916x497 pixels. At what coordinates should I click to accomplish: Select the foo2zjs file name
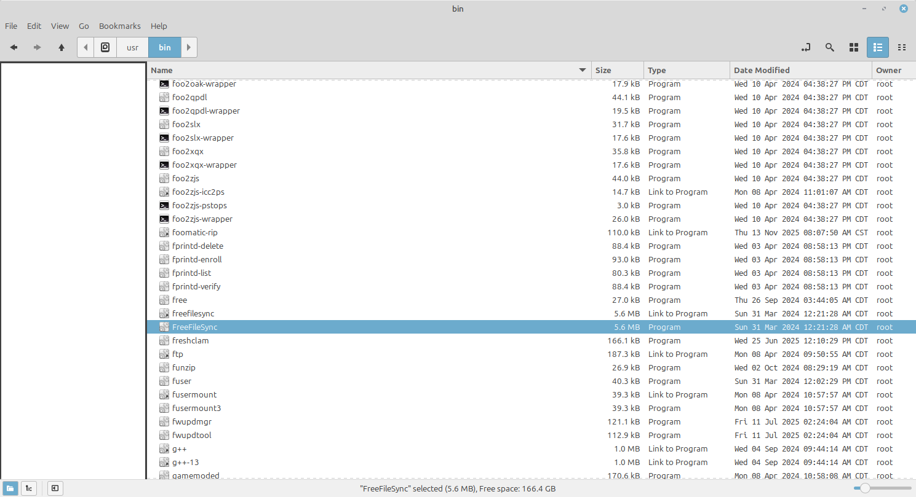pyautogui.click(x=186, y=178)
